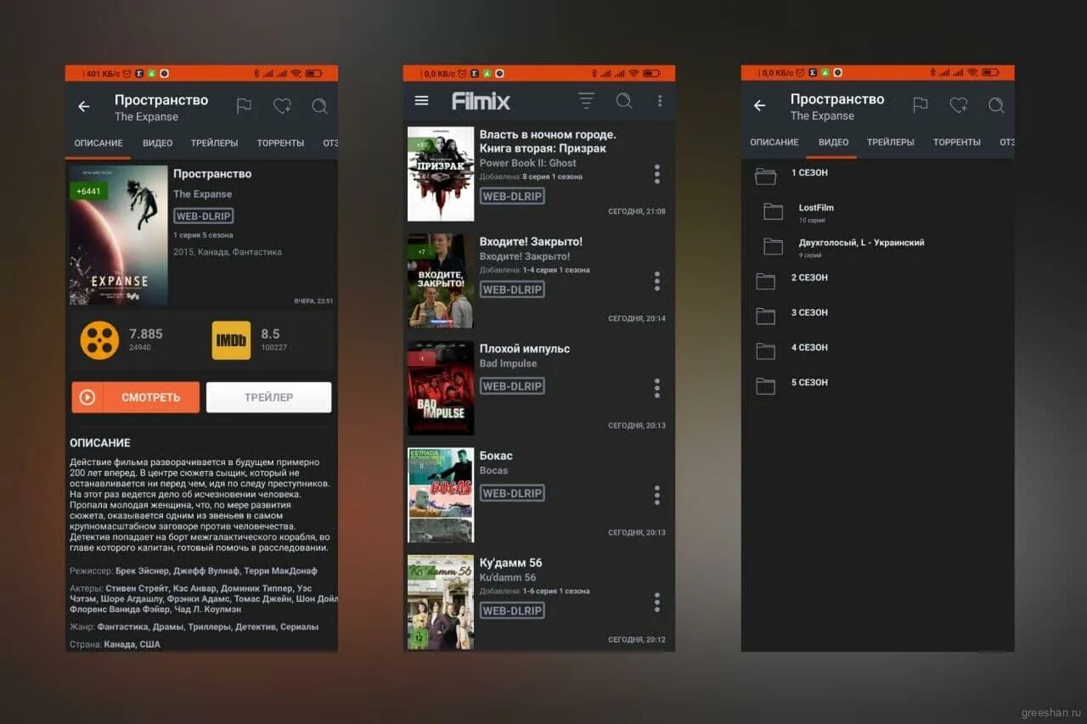
Task: Expand the 2 СЕЗОН folder
Action: 765,281
